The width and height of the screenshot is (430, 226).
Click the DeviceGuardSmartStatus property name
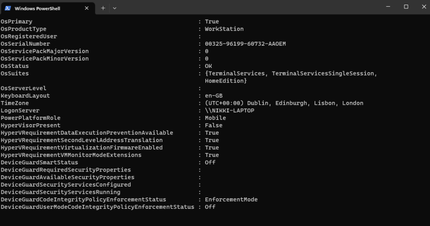39,162
